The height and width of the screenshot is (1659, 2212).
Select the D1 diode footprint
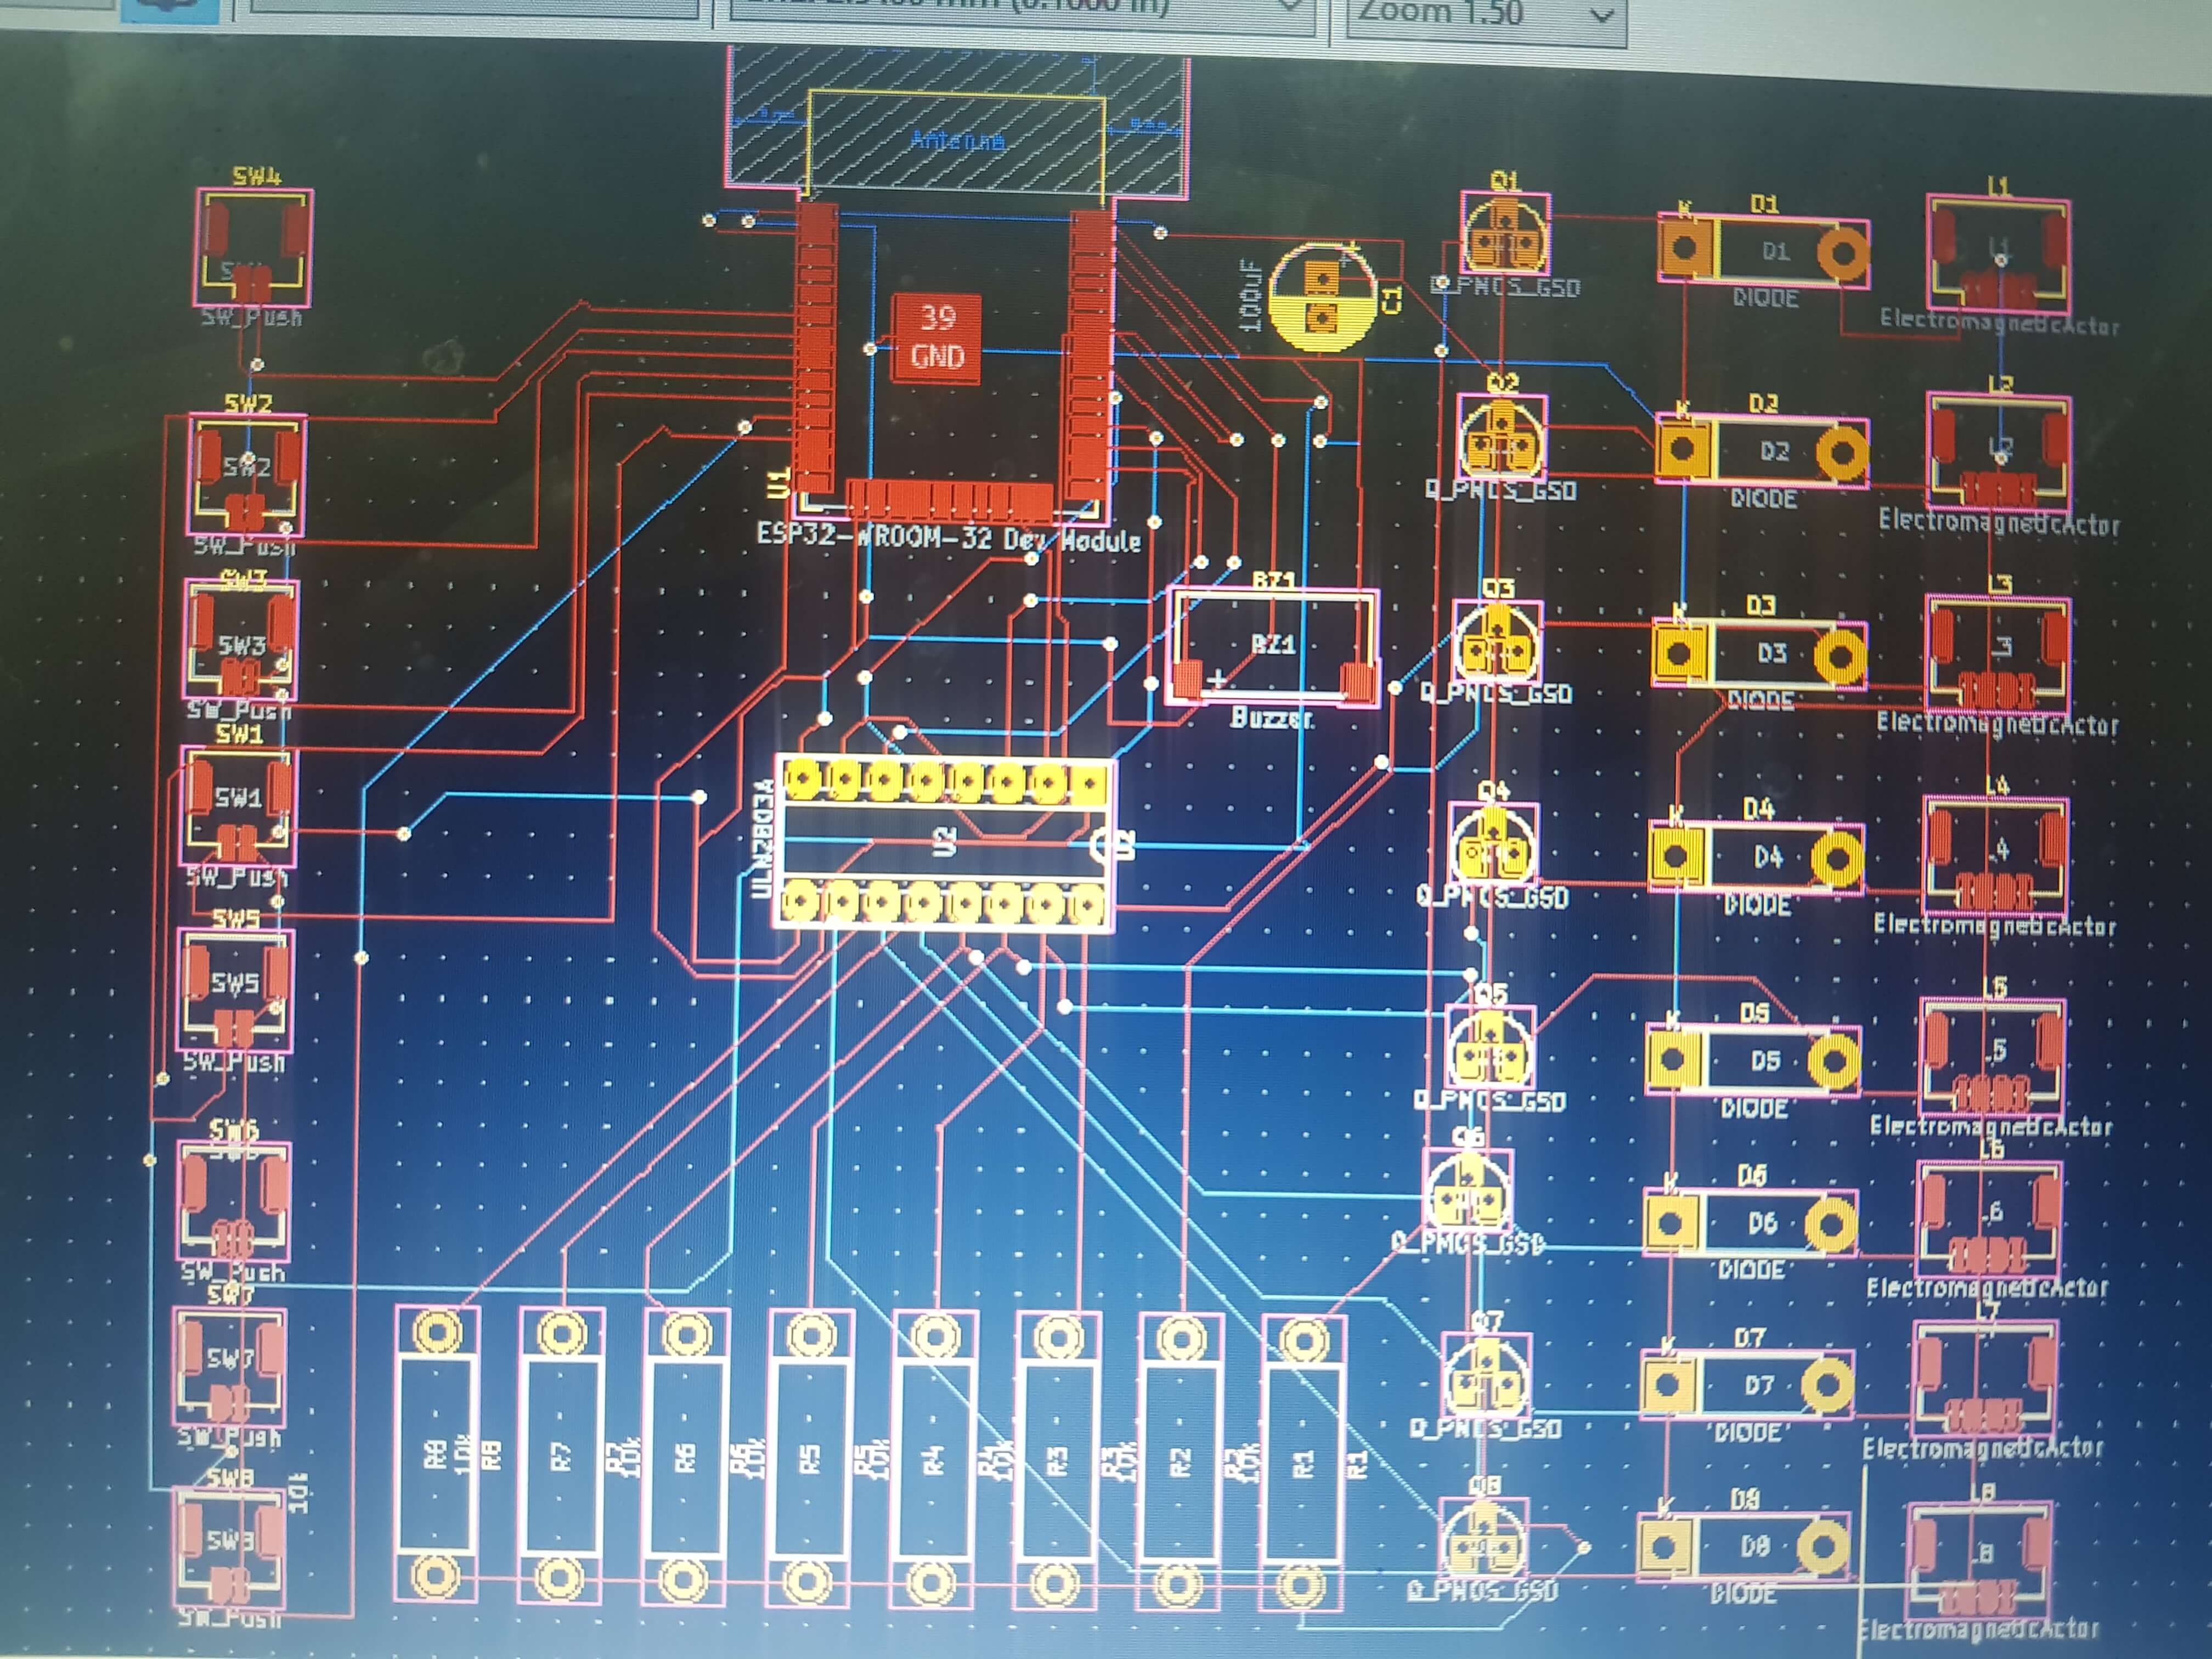point(1763,251)
